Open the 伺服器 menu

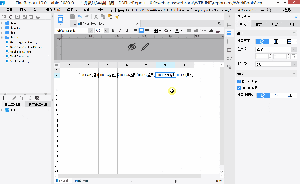coord(72,10)
